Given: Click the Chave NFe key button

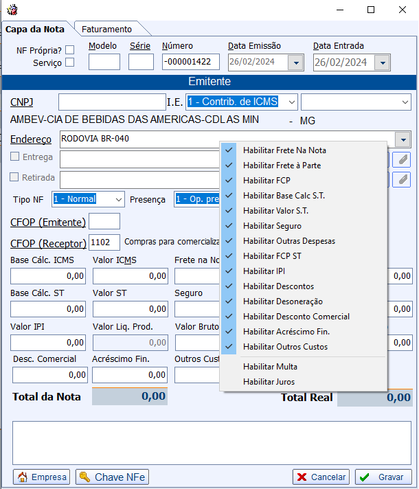Looking at the screenshot, I should (112, 477).
